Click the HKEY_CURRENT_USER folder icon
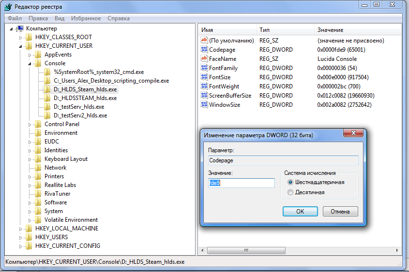The width and height of the screenshot is (409, 272). point(29,46)
